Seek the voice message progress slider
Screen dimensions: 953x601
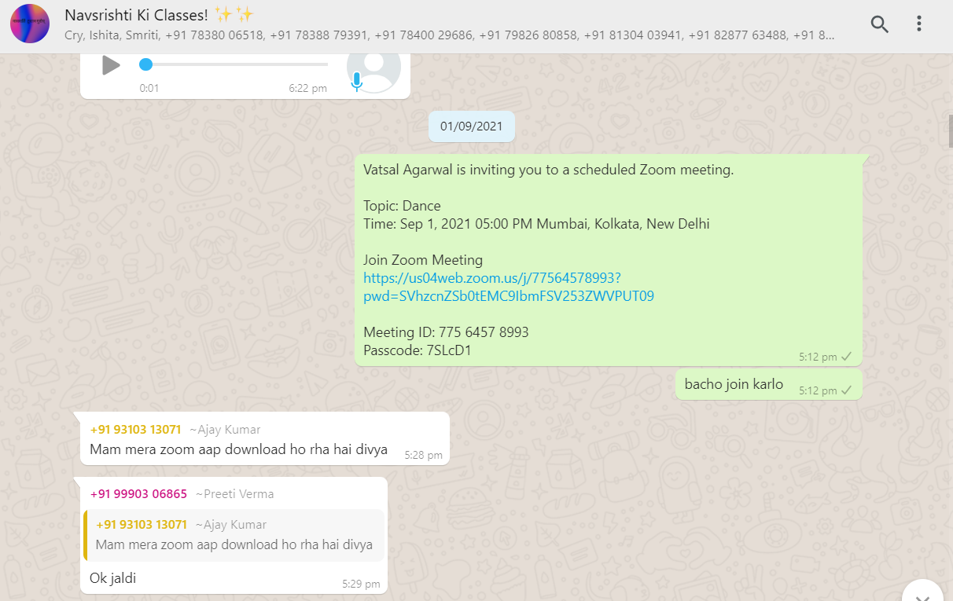tap(234, 64)
